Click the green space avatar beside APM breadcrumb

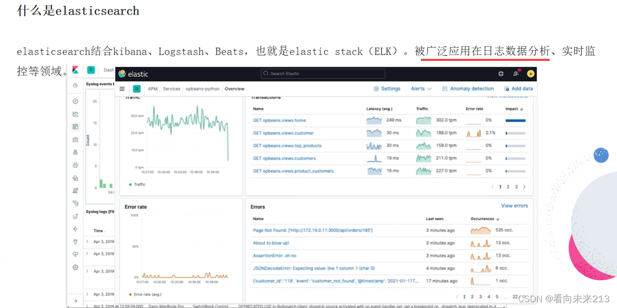137,89
